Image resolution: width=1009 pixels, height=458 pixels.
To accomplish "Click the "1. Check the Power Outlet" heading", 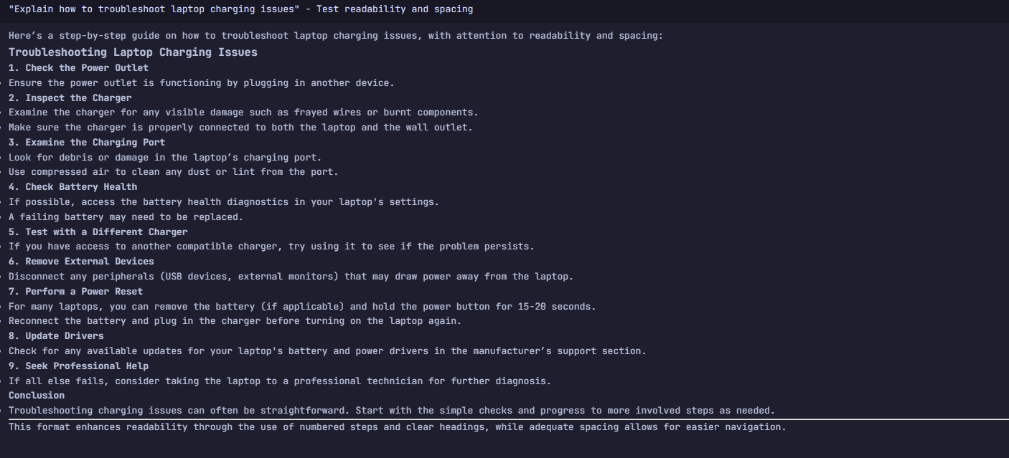I will click(x=78, y=68).
